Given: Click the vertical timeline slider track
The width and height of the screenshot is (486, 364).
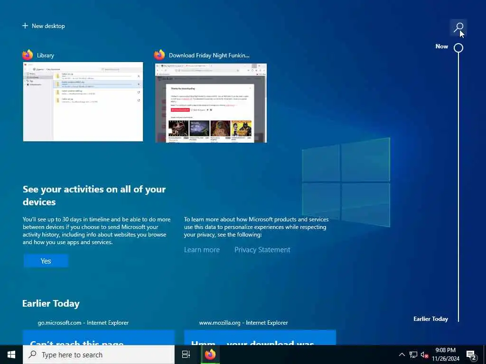Looking at the screenshot, I should pos(458,187).
